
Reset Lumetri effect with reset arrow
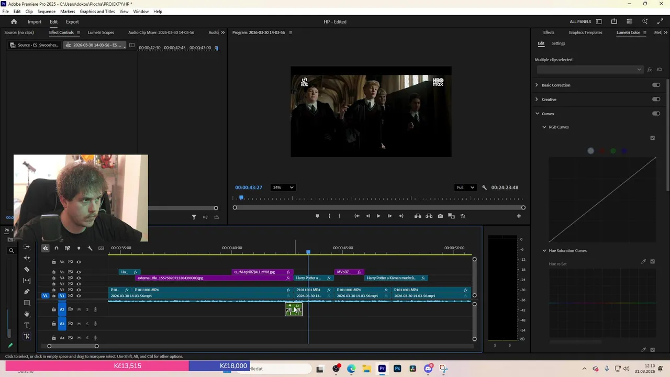[660, 70]
